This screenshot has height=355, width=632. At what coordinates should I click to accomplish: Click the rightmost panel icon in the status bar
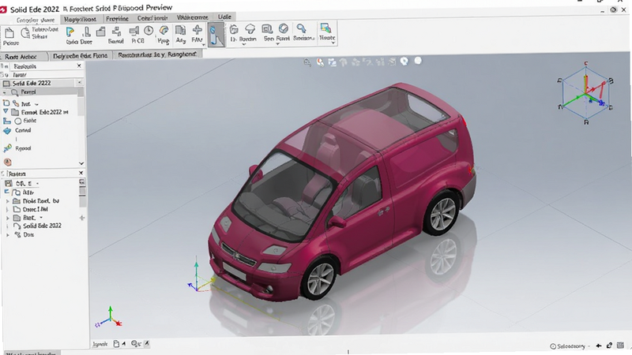621,346
